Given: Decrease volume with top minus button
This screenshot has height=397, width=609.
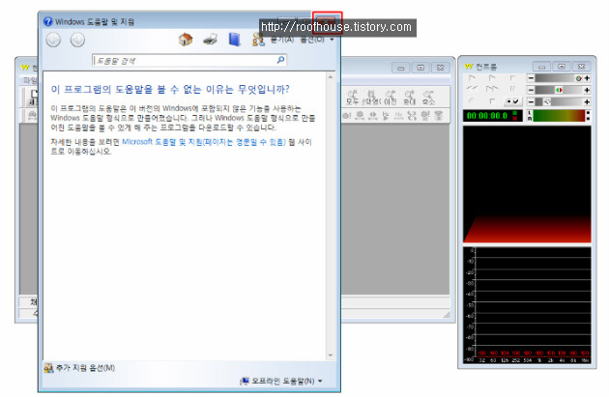Looking at the screenshot, I should pos(531,78).
